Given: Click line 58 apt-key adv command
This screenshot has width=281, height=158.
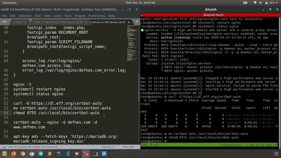Looking at the screenshot, I should coord(65,139).
